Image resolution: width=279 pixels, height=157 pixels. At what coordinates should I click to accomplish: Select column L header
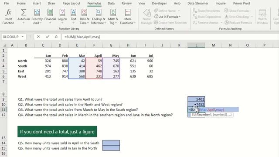coord(196,45)
